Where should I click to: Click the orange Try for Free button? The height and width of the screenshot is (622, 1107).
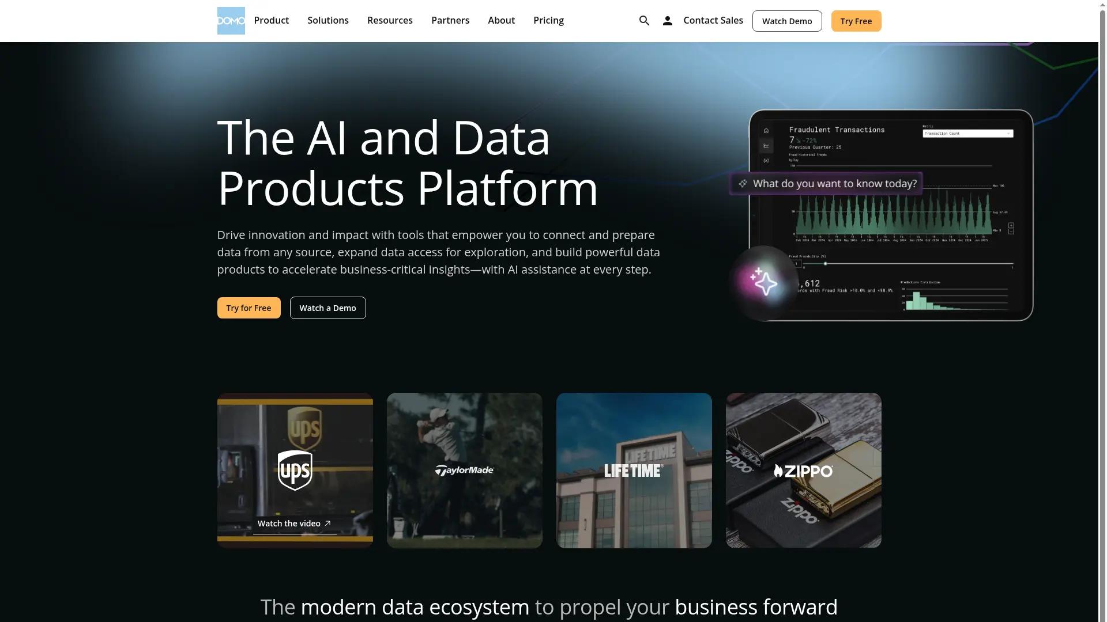248,308
